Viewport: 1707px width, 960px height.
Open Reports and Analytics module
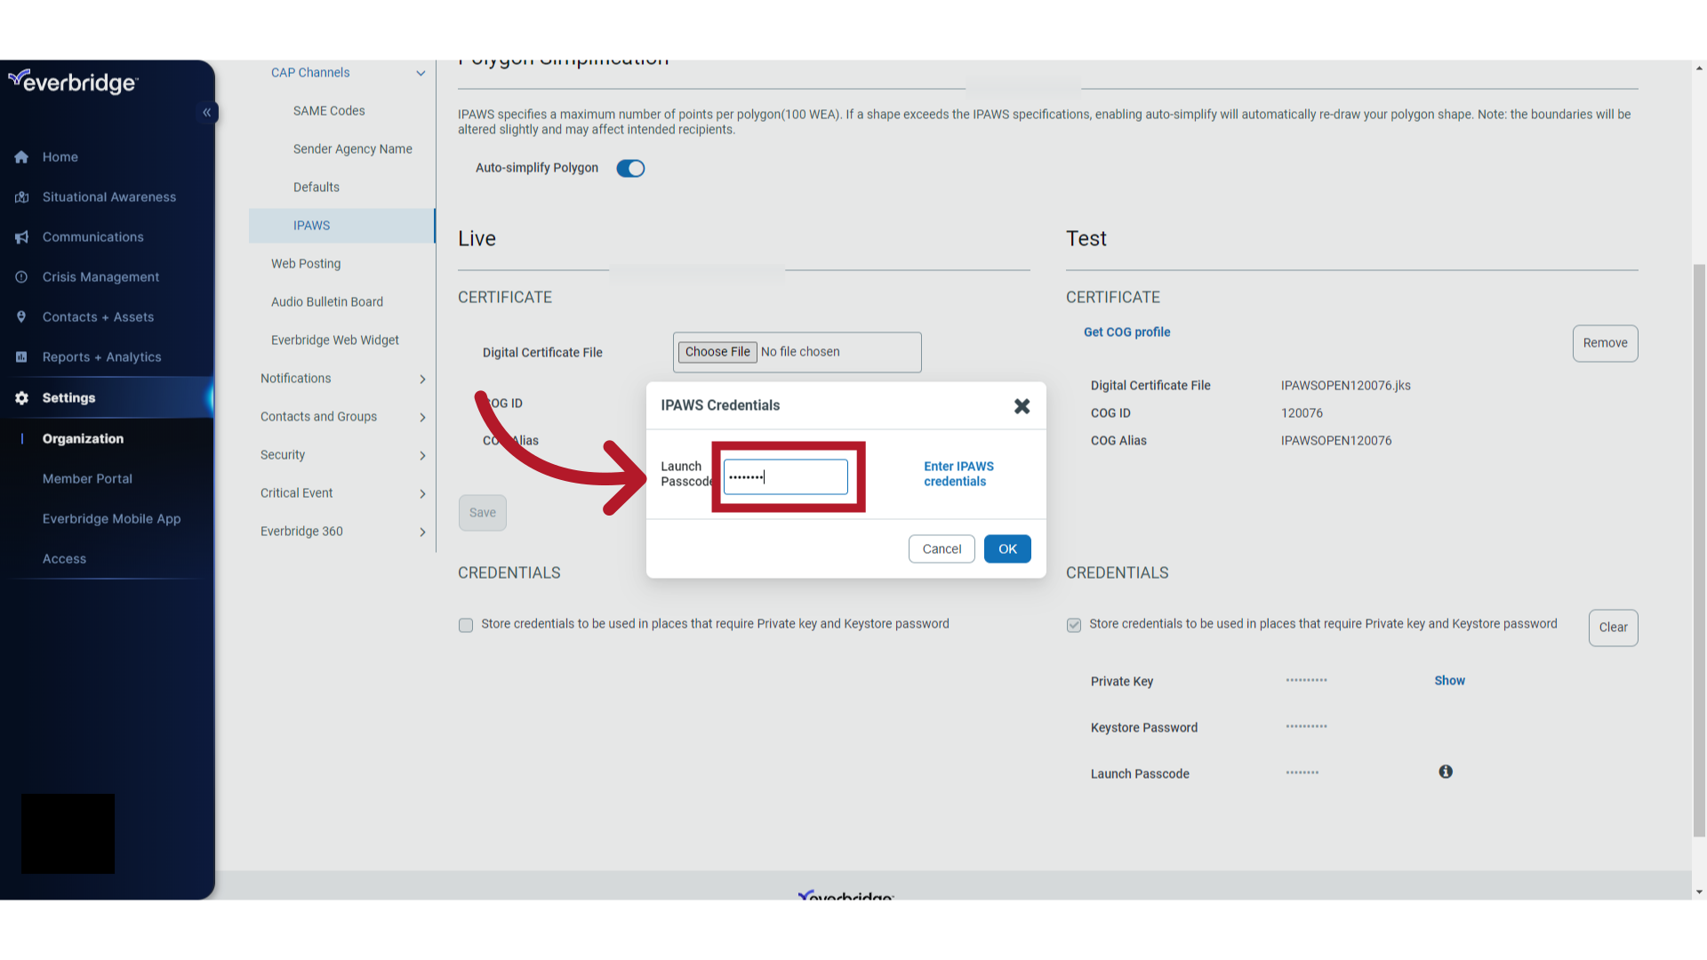pos(100,356)
